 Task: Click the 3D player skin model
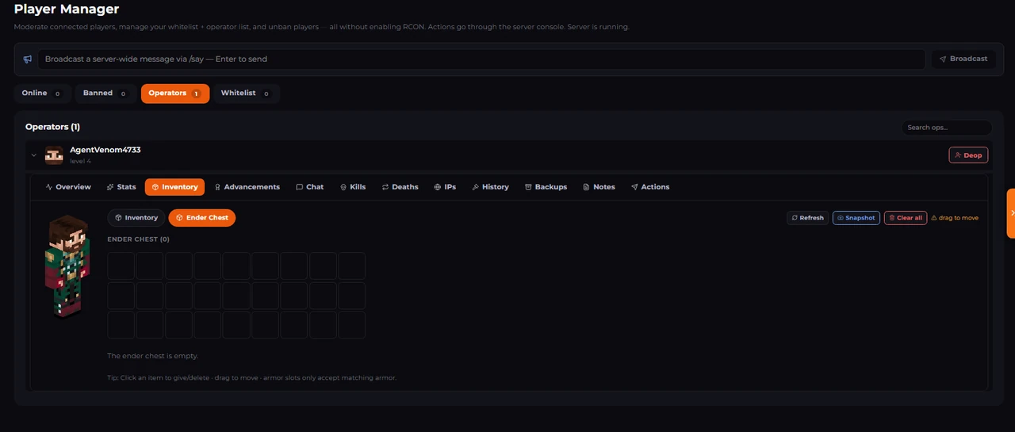point(67,266)
